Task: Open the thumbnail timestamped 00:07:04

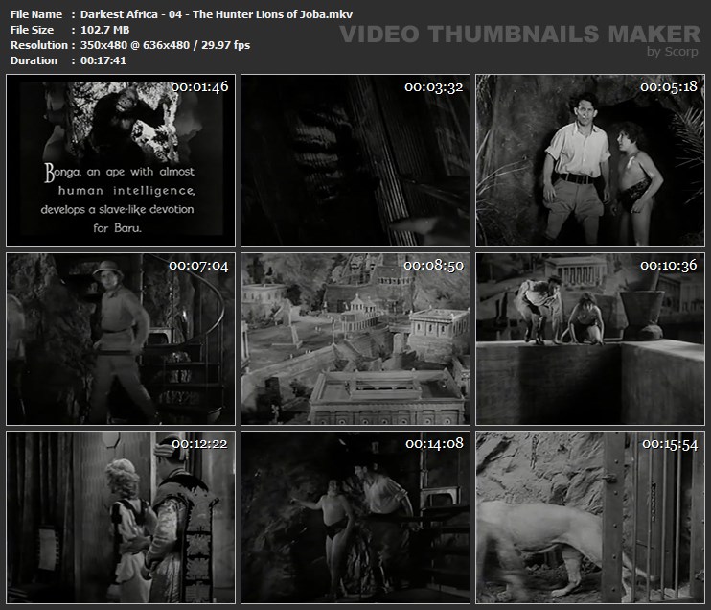Action: coord(121,339)
